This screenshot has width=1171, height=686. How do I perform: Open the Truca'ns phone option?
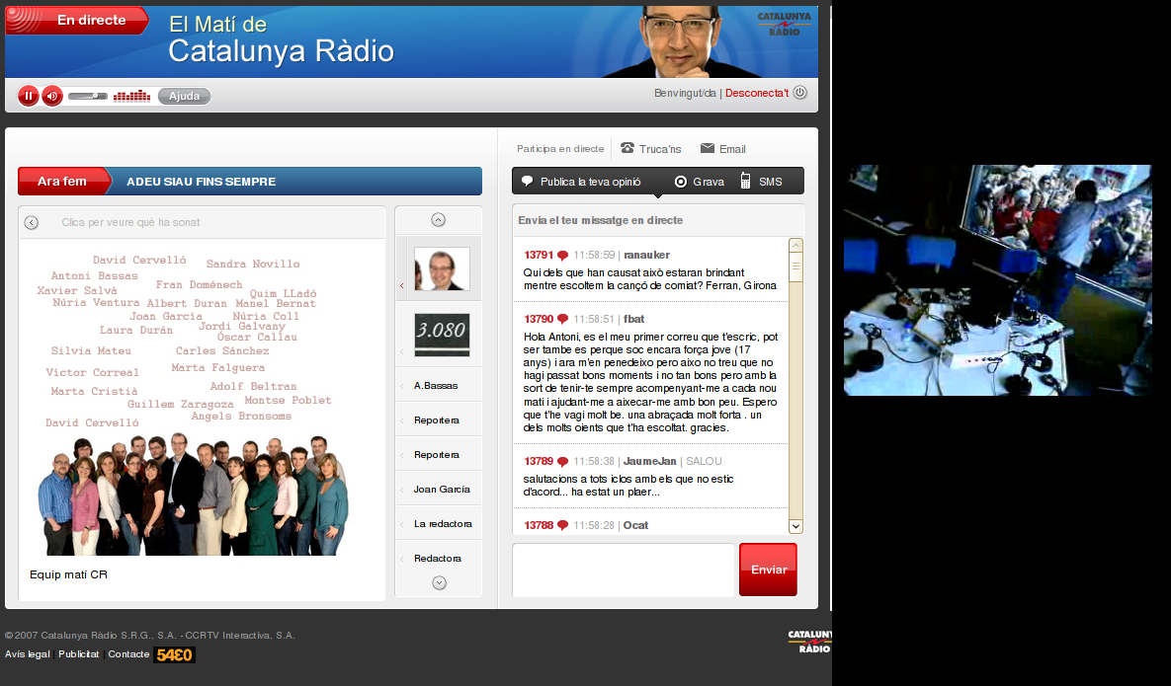click(660, 149)
